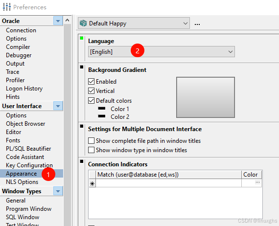279x226 pixels.
Task: Collapse the Oracle section arrow
Action: [x=58, y=21]
